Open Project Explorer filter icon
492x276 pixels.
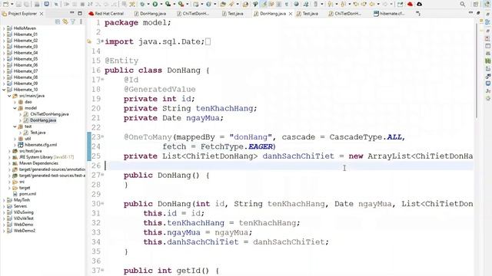point(73,21)
